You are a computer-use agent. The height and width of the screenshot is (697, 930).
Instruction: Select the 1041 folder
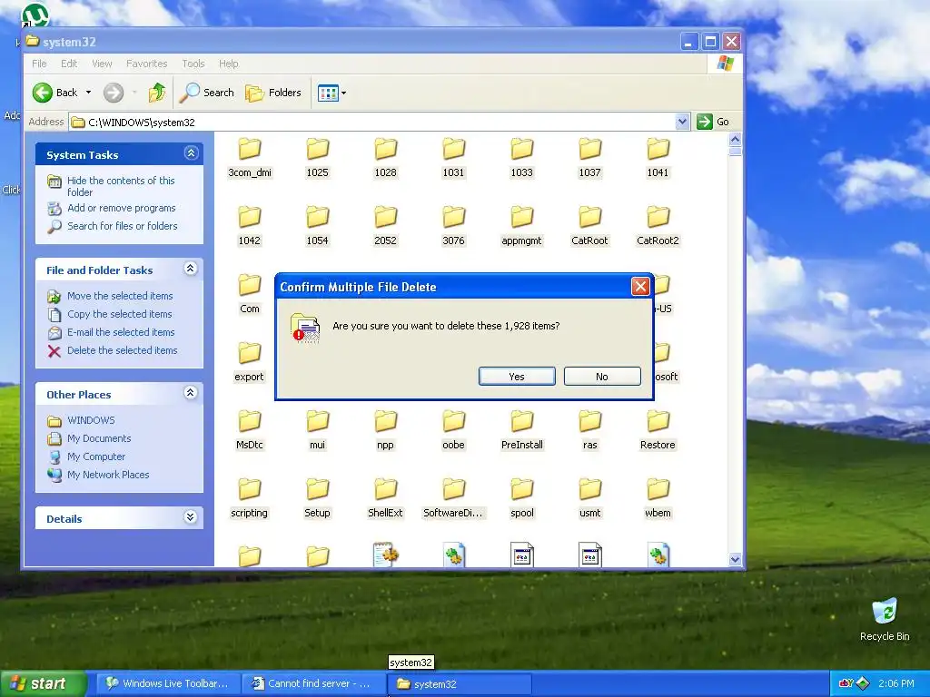click(x=658, y=158)
